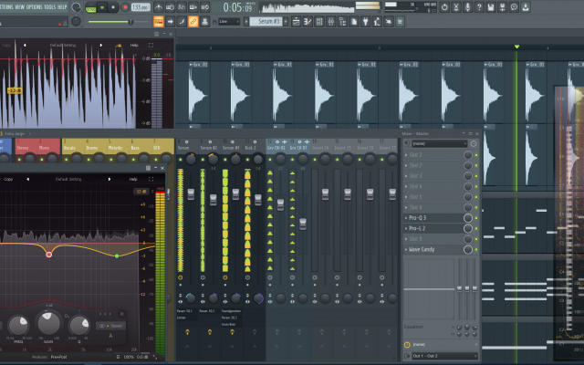584x365 pixels.
Task: Click Copy in the EQ plugin header
Action: (x=8, y=179)
